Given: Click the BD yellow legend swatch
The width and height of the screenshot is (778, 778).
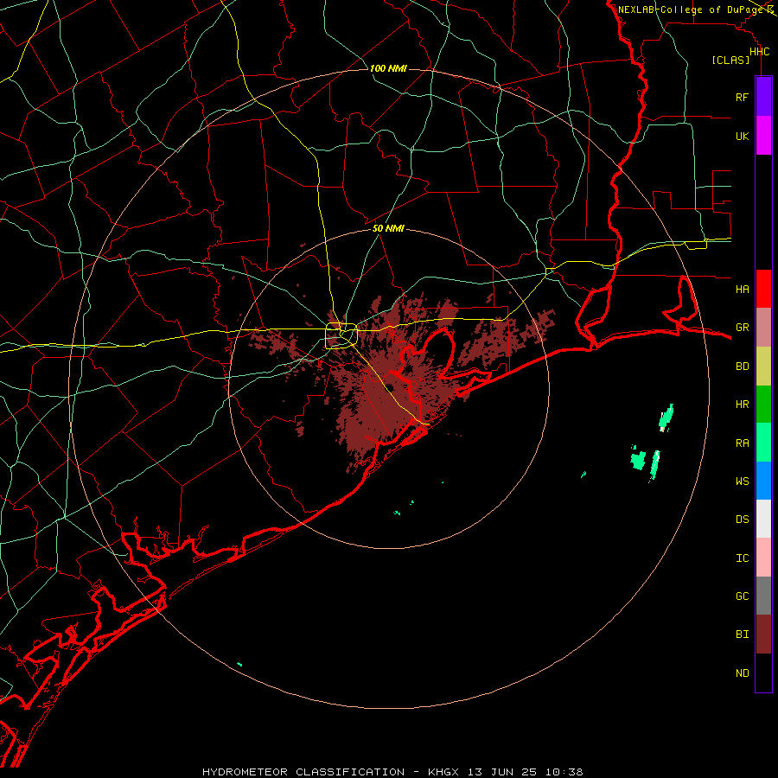Looking at the screenshot, I should pos(763,366).
